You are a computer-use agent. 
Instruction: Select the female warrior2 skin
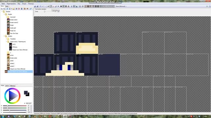14,23
